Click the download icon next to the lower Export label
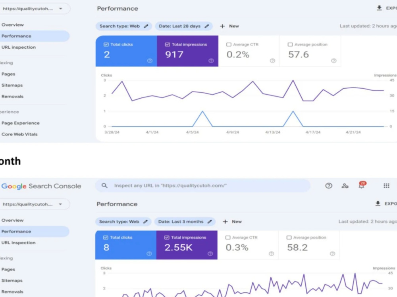 [x=378, y=204]
